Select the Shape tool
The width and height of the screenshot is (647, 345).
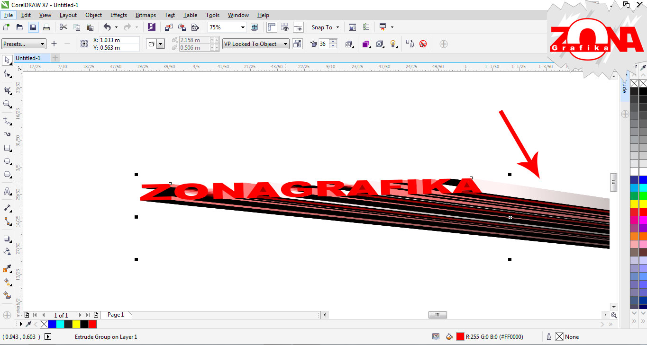click(7, 74)
